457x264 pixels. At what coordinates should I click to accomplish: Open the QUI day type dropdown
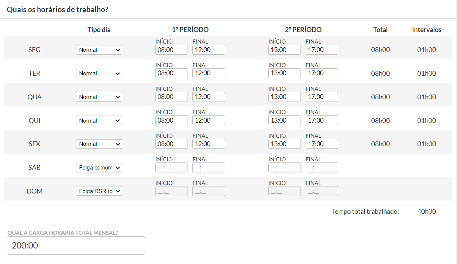[x=99, y=121]
